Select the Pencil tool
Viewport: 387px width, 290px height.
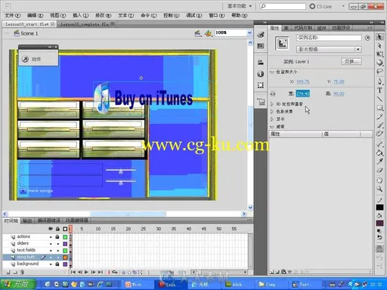click(x=379, y=117)
